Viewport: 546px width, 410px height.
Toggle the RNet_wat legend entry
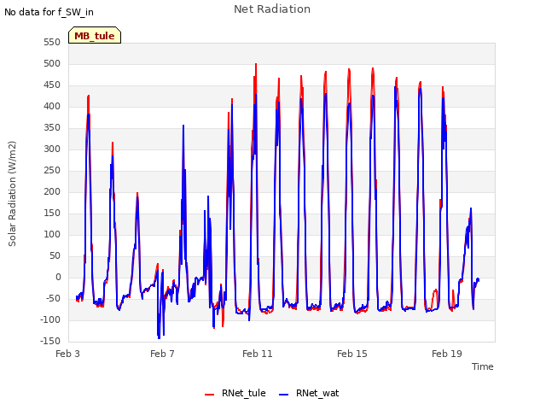coord(309,393)
